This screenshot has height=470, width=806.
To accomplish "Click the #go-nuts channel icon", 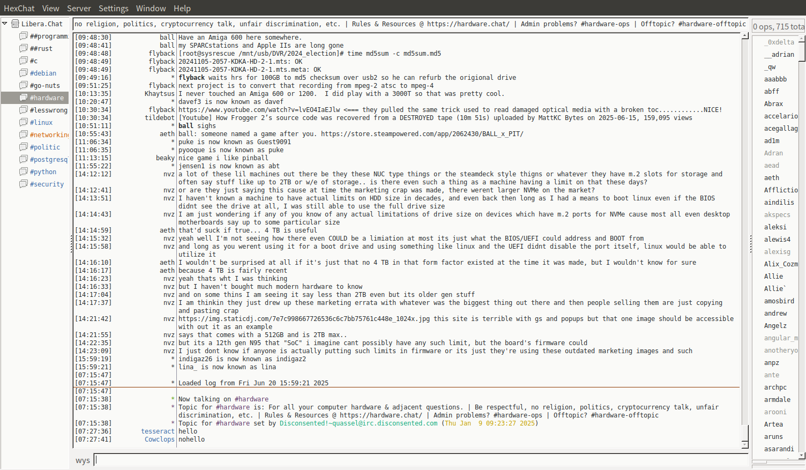I will [24, 85].
